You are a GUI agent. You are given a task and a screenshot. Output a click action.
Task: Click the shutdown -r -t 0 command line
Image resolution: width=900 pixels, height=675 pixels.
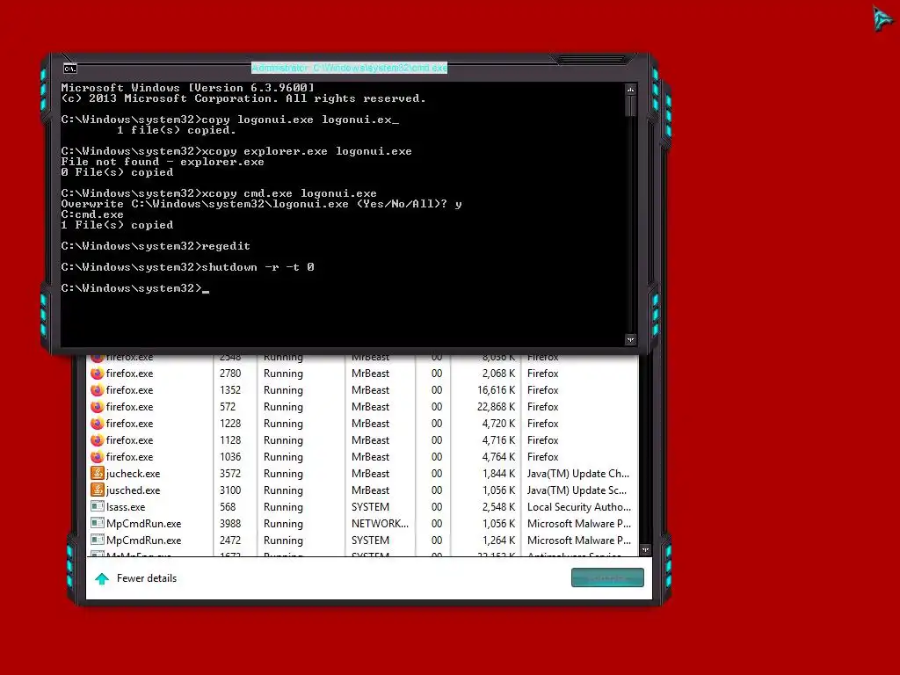(188, 267)
